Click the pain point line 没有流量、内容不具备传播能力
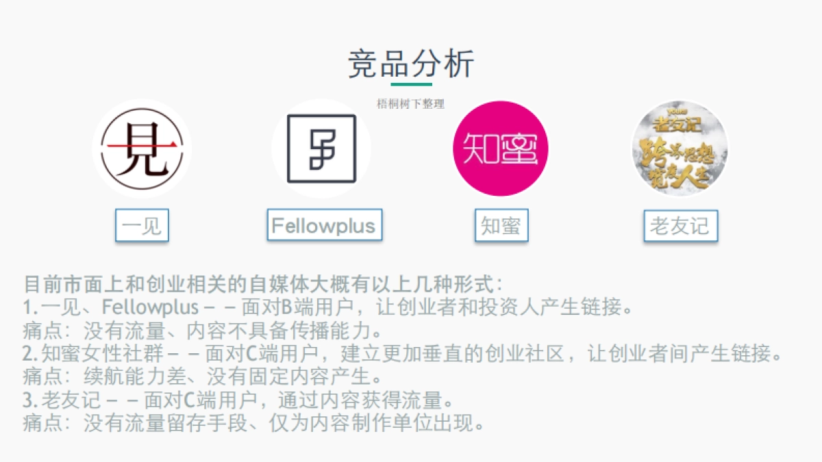 pyautogui.click(x=203, y=330)
